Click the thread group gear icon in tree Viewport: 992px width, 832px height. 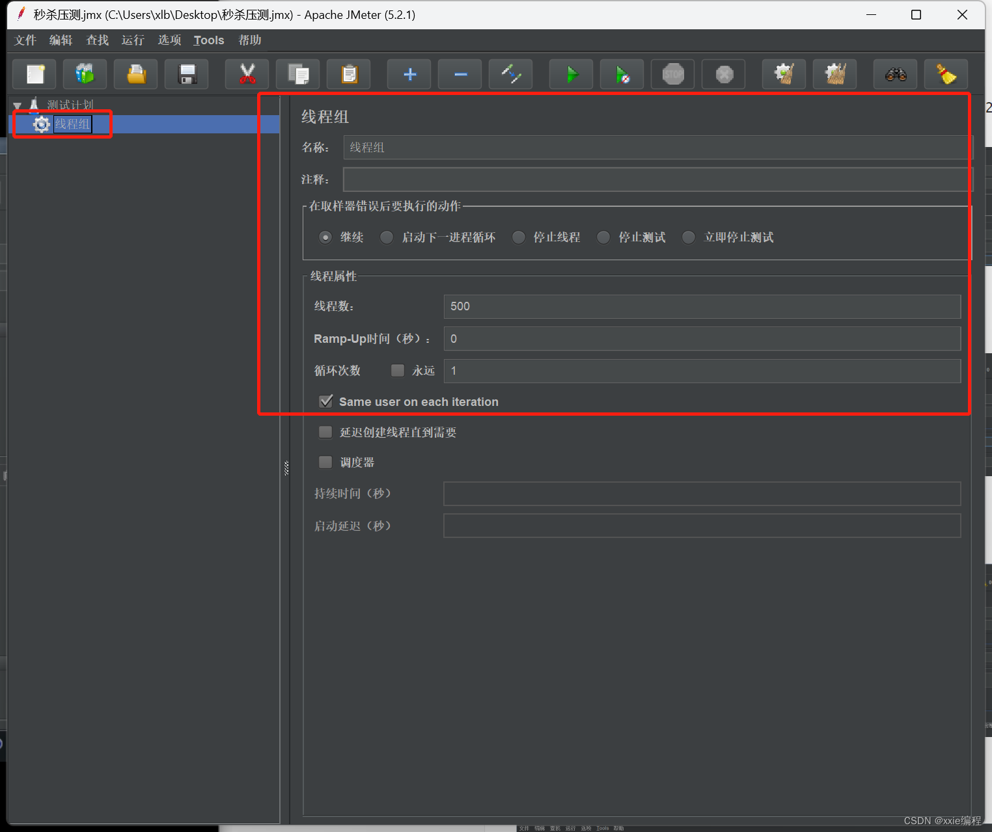tap(42, 124)
